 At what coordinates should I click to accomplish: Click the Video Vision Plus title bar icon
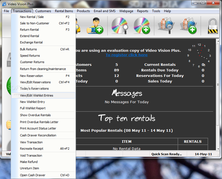(x=4, y=4)
